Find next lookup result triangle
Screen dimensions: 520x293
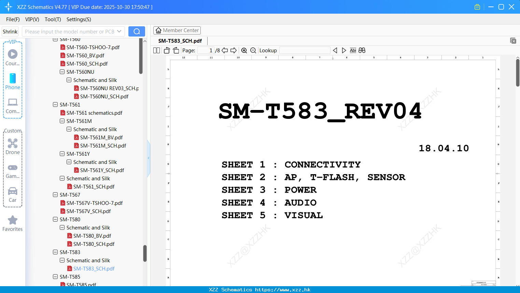(344, 50)
